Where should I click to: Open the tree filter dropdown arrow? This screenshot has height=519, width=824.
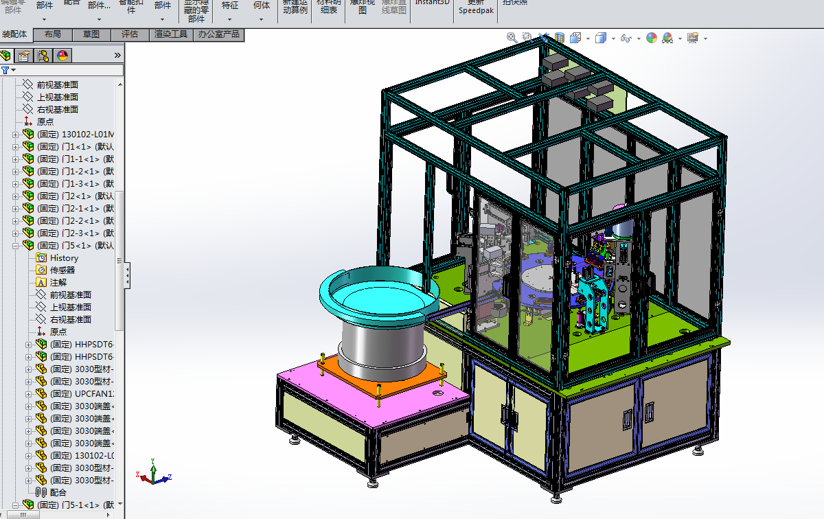pos(13,70)
